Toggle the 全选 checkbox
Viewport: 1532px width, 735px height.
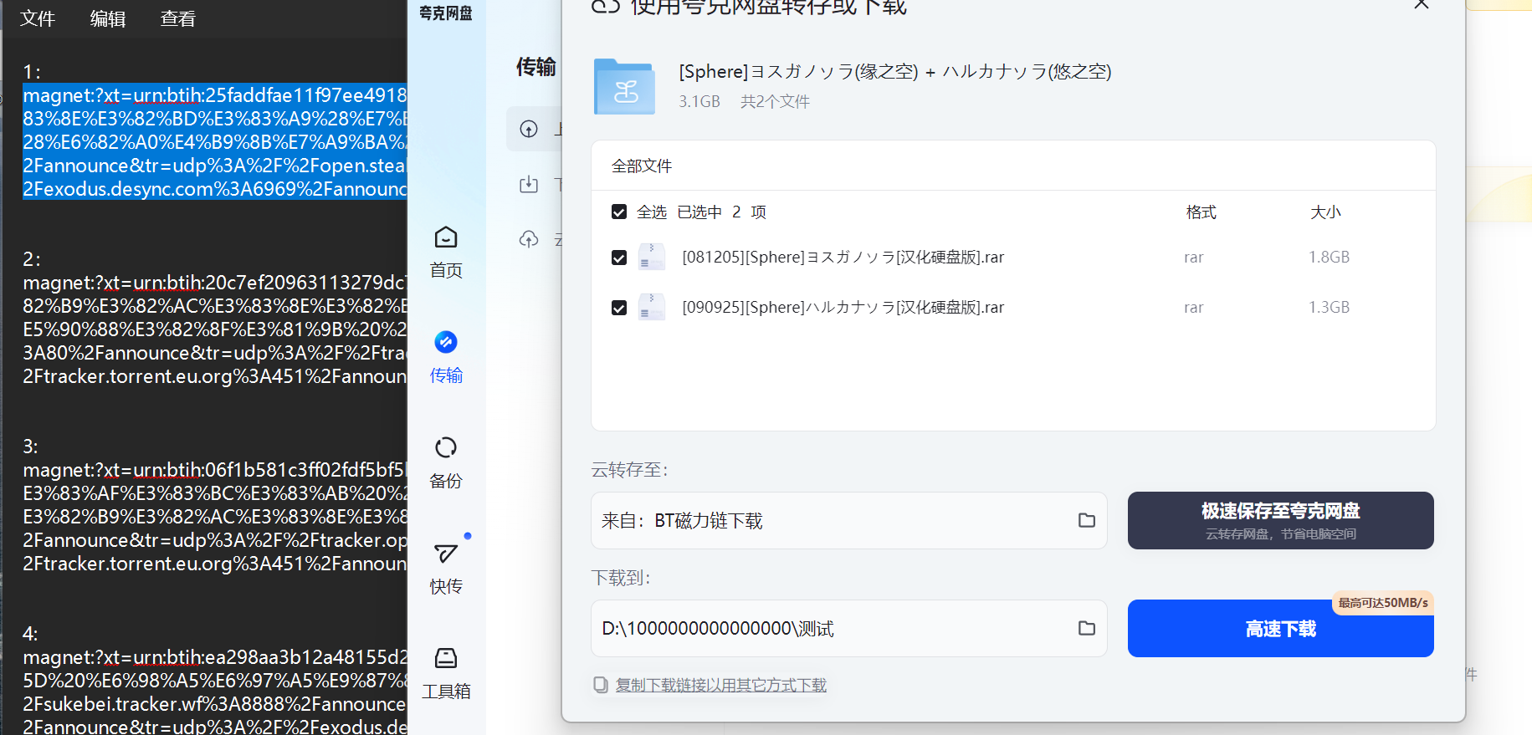[x=619, y=212]
